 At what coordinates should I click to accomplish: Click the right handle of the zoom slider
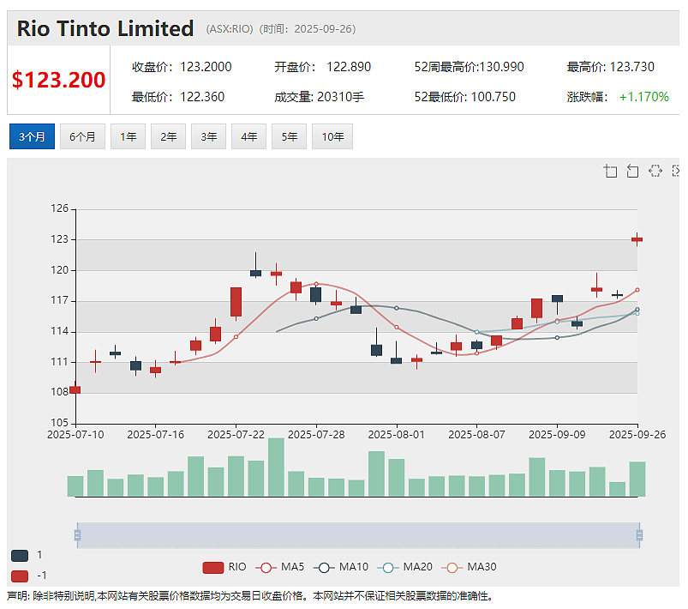(639, 535)
